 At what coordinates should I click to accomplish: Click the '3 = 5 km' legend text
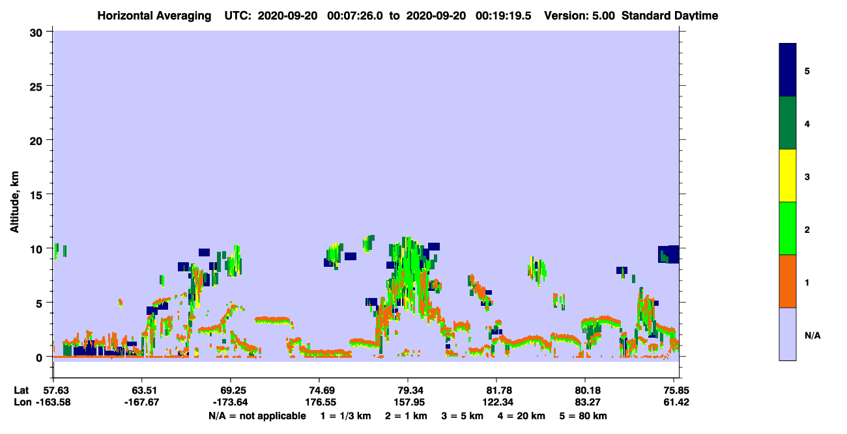(x=462, y=416)
